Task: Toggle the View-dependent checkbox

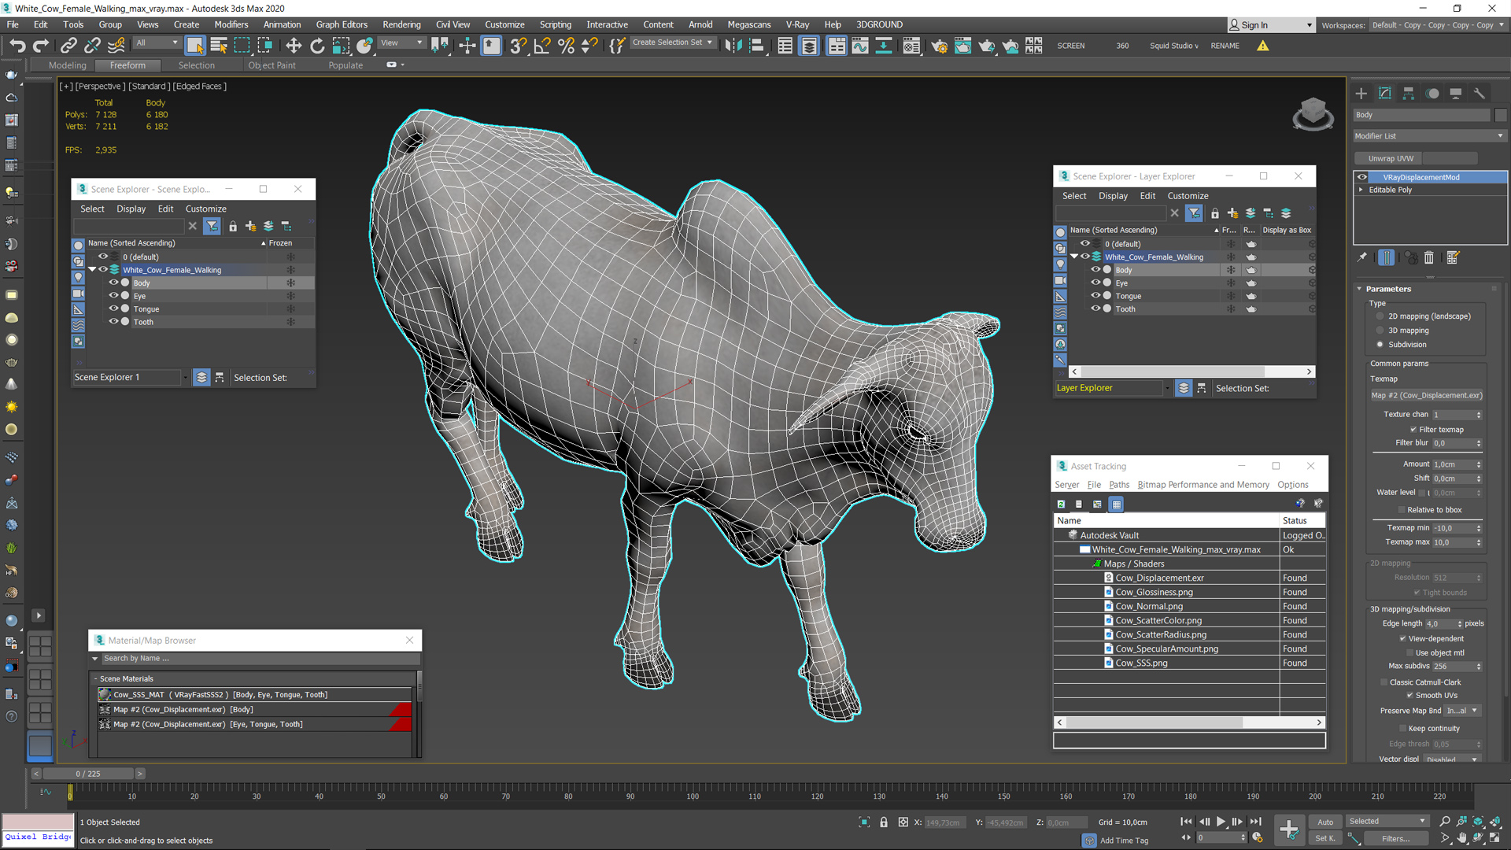Action: coord(1402,638)
